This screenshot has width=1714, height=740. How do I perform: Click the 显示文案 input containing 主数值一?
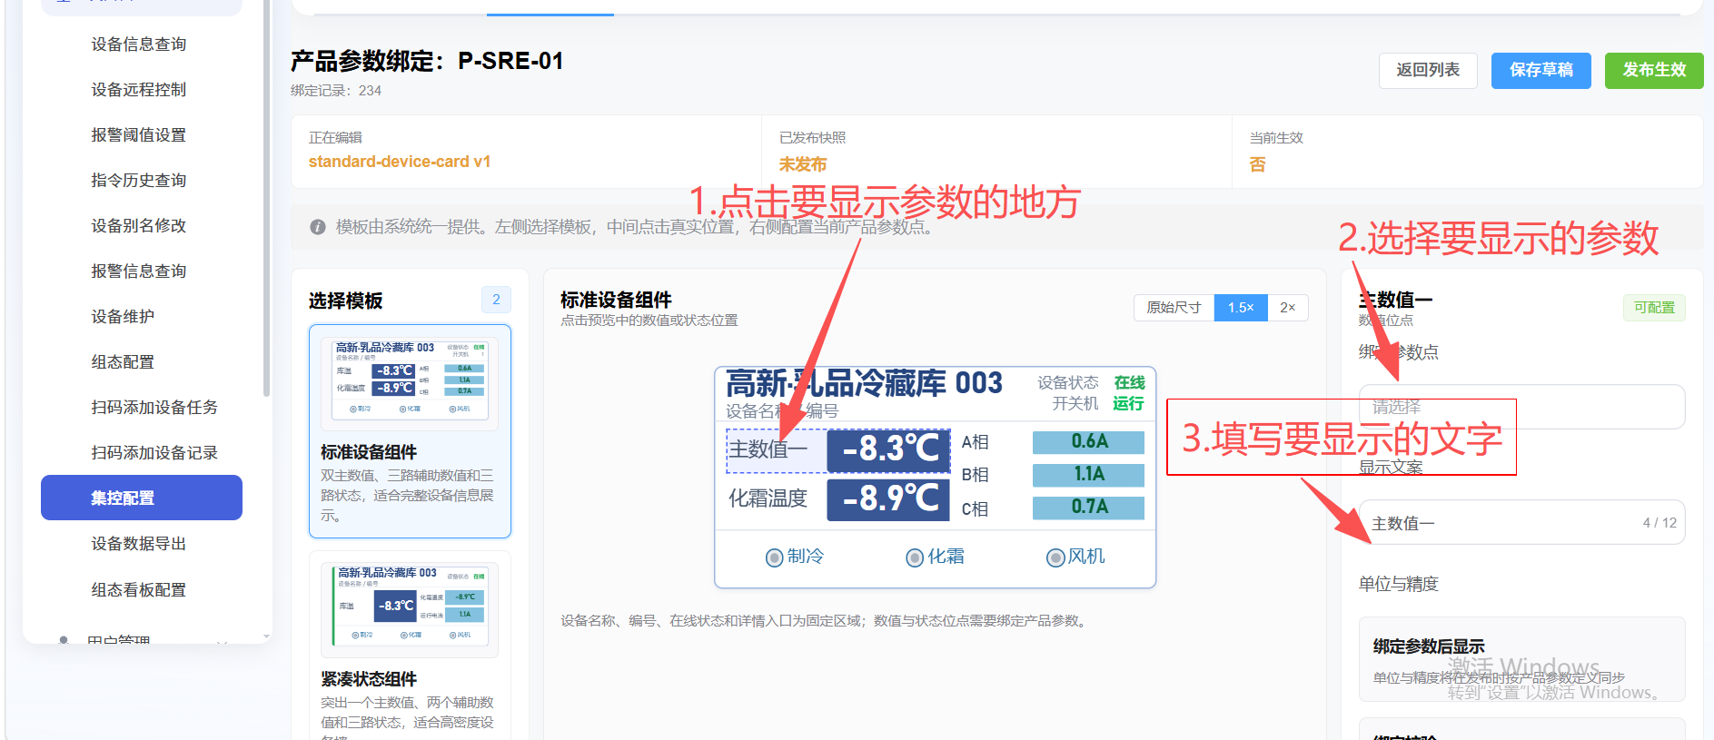pos(1521,523)
